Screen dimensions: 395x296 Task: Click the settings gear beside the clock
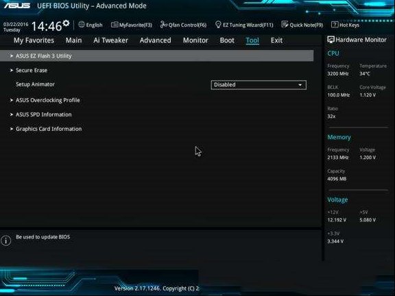(x=66, y=23)
